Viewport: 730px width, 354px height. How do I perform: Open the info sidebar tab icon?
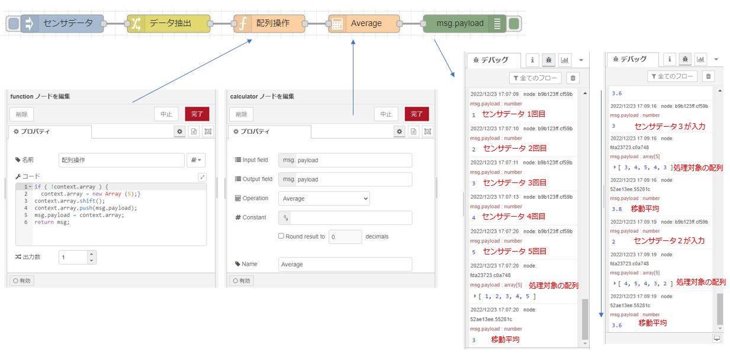(x=532, y=60)
